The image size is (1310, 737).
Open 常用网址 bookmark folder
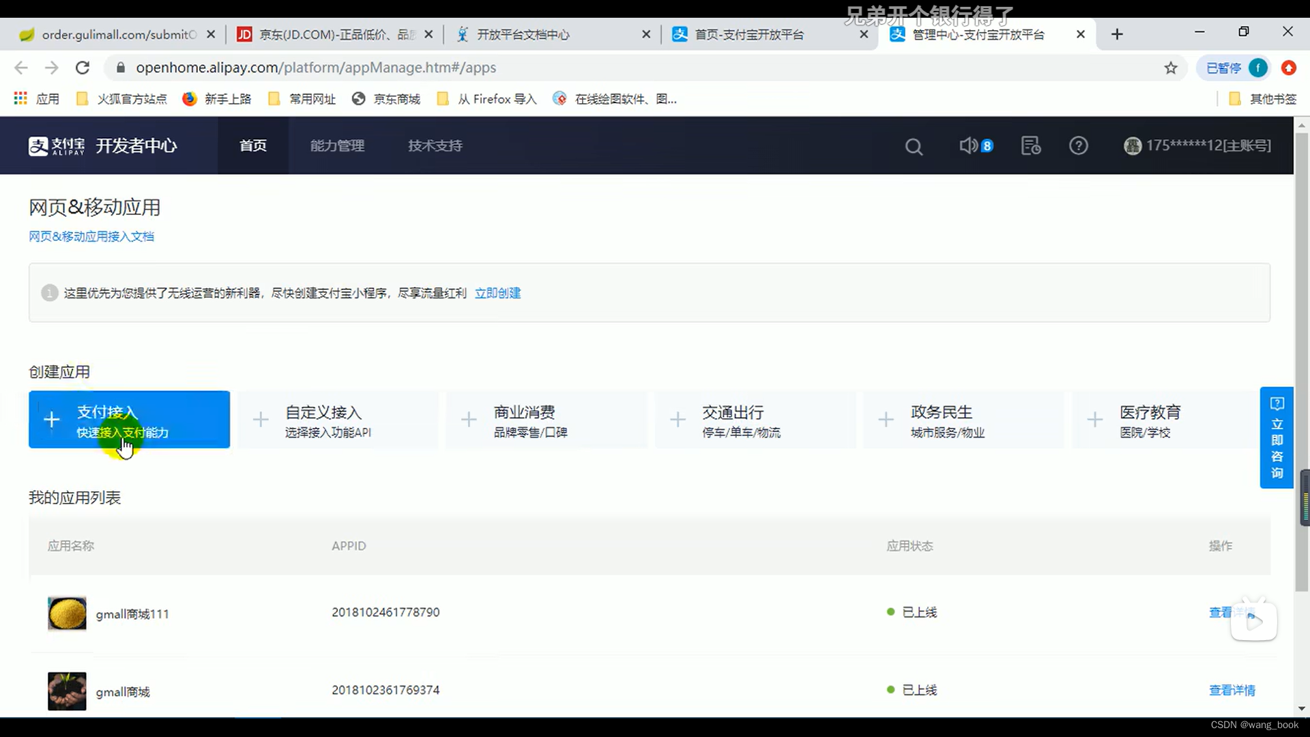302,99
